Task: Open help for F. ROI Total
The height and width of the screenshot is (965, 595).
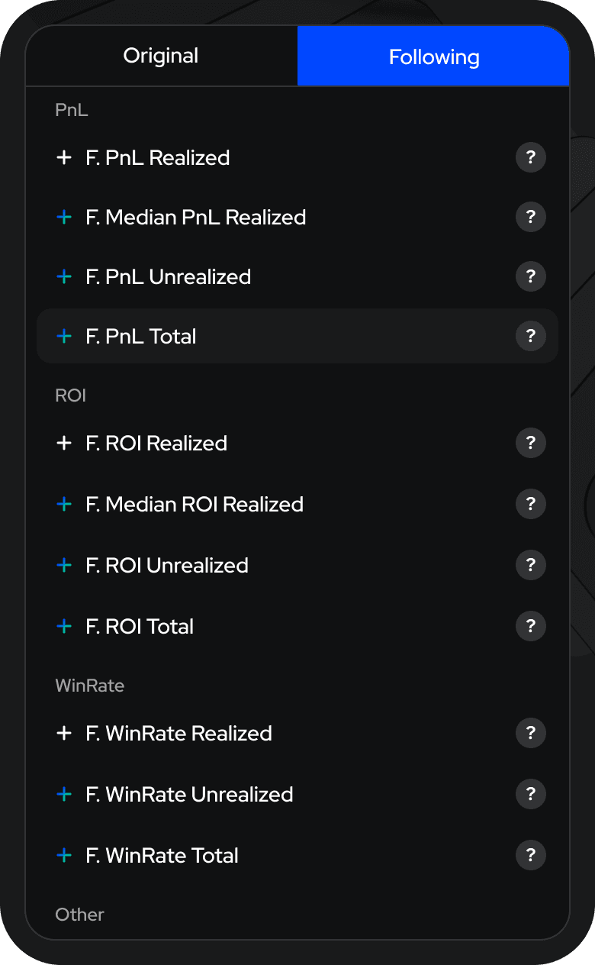Action: (x=531, y=627)
